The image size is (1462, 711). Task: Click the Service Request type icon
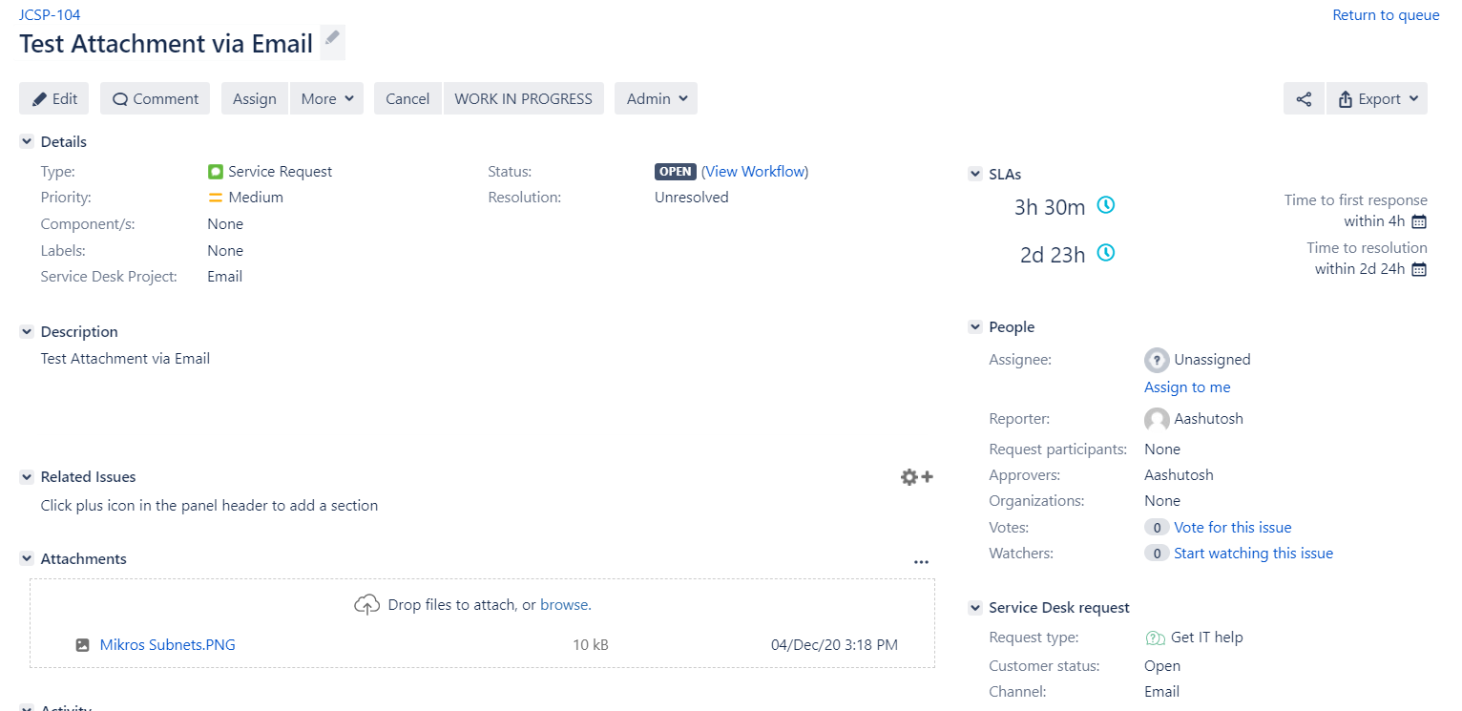coord(215,172)
